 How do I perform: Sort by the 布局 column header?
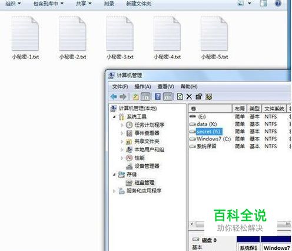(x=240, y=109)
